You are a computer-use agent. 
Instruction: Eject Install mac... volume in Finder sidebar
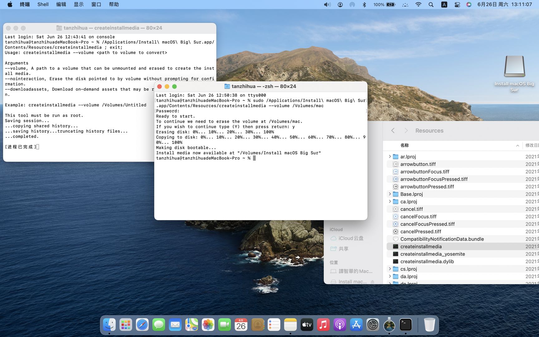(x=372, y=281)
